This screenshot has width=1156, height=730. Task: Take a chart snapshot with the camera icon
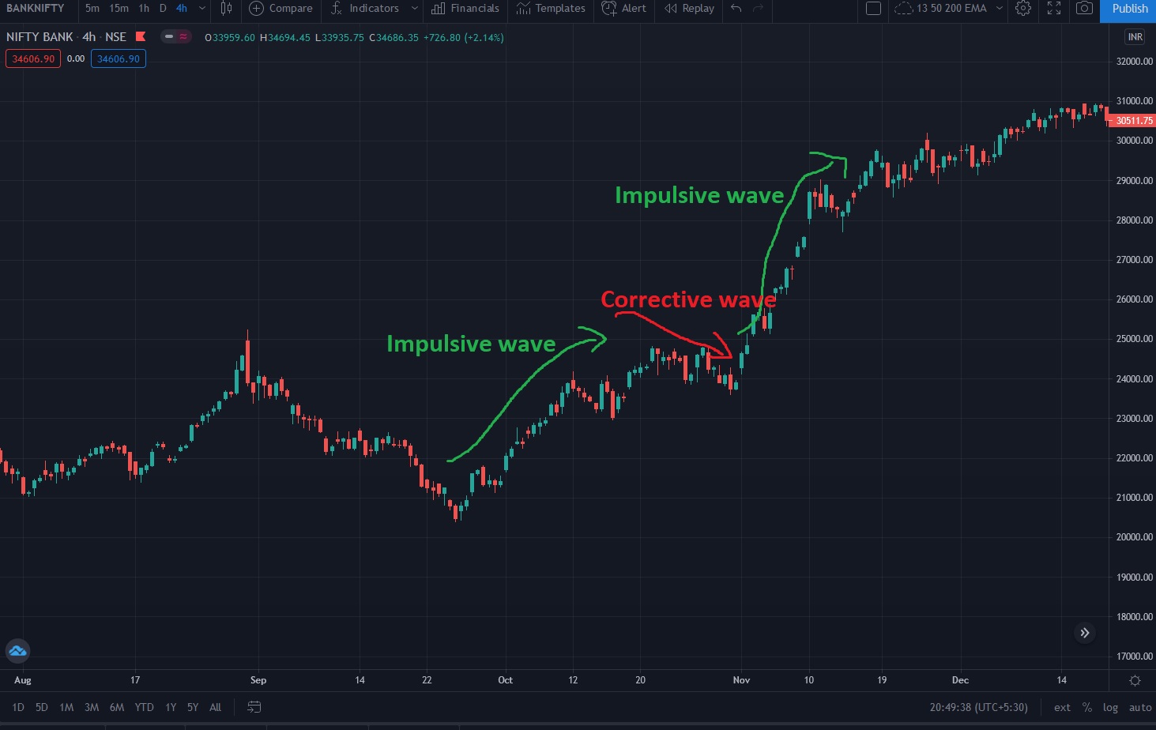[x=1084, y=9]
